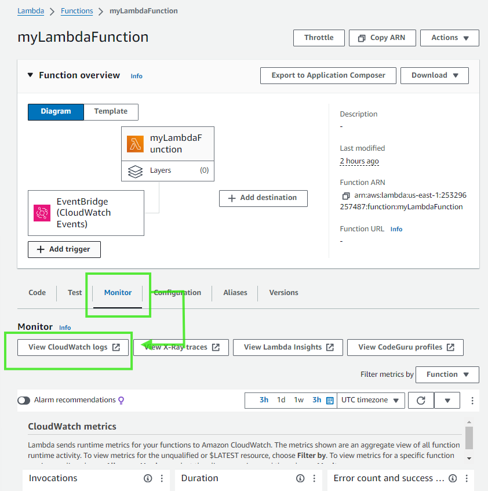The image size is (488, 491).
Task: Click the EventBridge trigger pink icon
Action: pos(42,213)
